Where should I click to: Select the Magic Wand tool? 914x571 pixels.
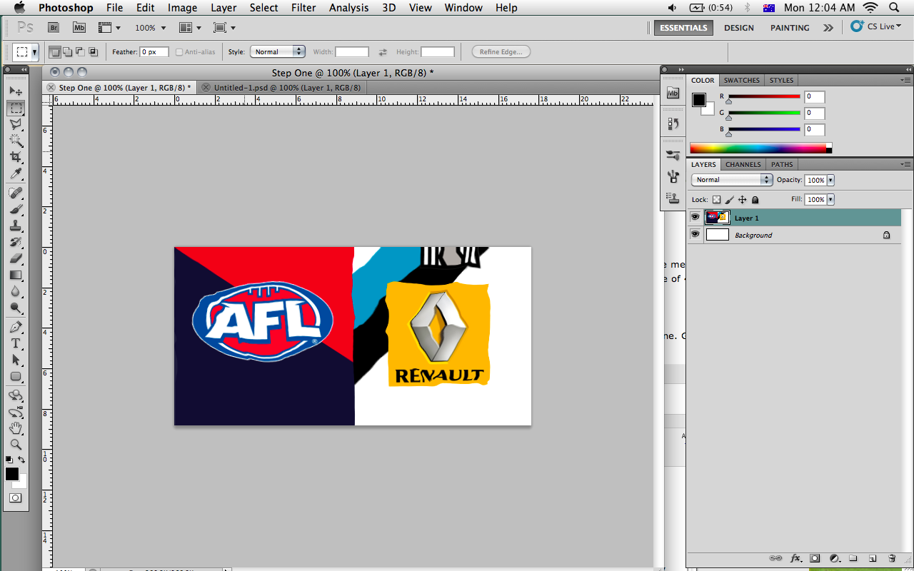pyautogui.click(x=16, y=141)
